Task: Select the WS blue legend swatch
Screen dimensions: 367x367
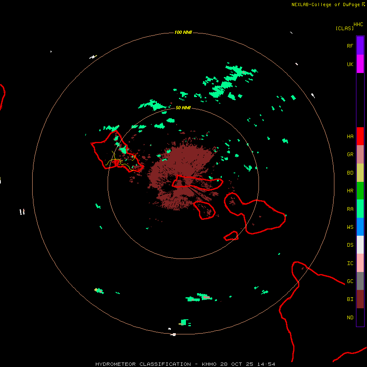Action: (x=360, y=227)
